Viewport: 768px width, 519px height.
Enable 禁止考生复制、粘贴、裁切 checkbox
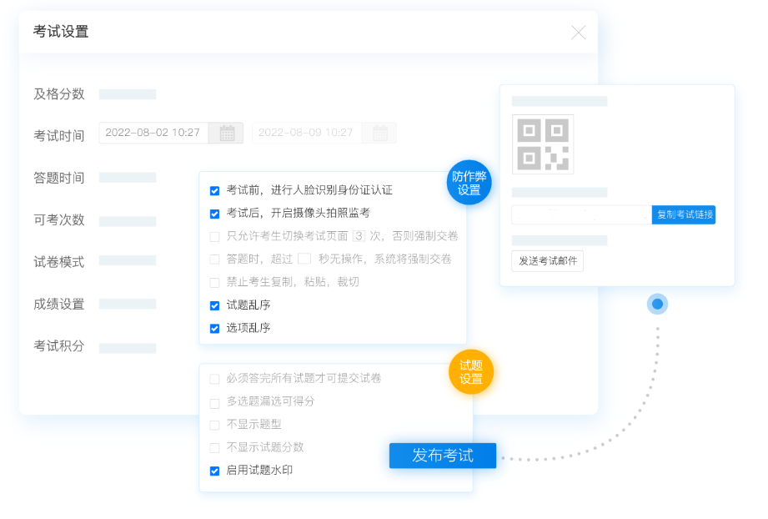[x=215, y=282]
